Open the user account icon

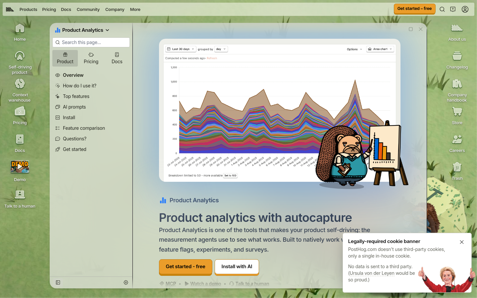tap(465, 9)
